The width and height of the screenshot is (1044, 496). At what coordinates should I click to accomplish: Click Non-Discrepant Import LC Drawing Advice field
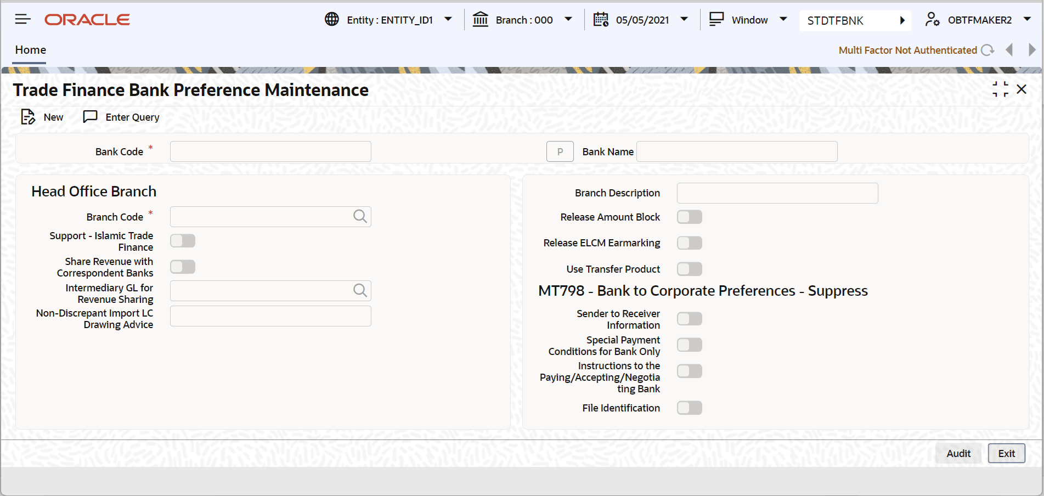pos(270,316)
